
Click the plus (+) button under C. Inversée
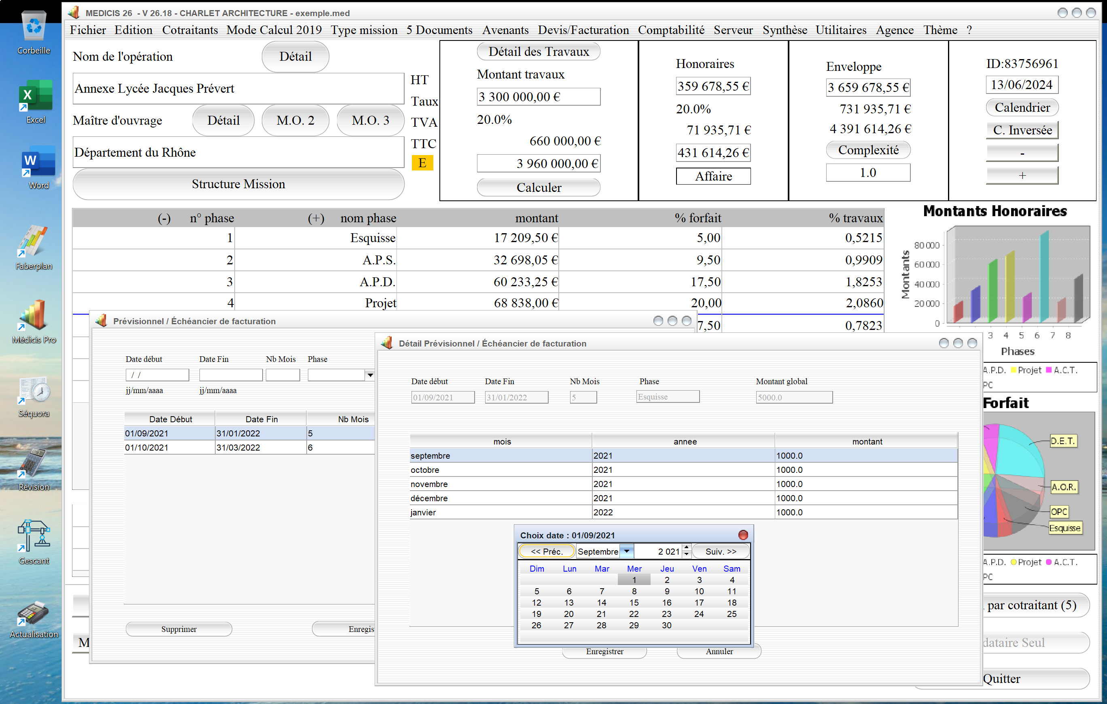point(1022,175)
